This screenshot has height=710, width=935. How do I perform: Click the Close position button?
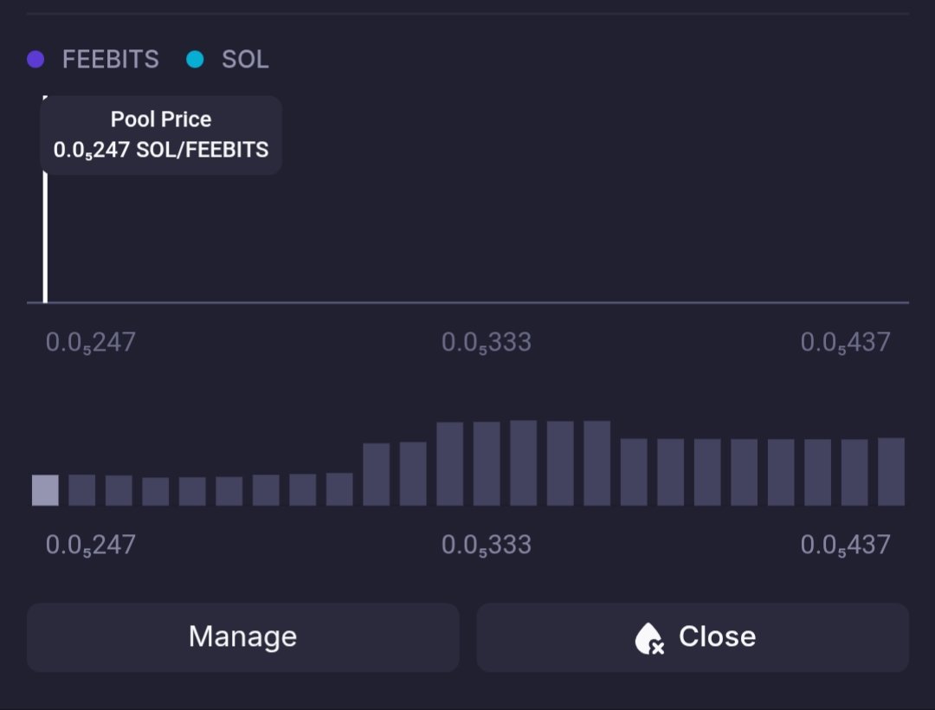[693, 637]
